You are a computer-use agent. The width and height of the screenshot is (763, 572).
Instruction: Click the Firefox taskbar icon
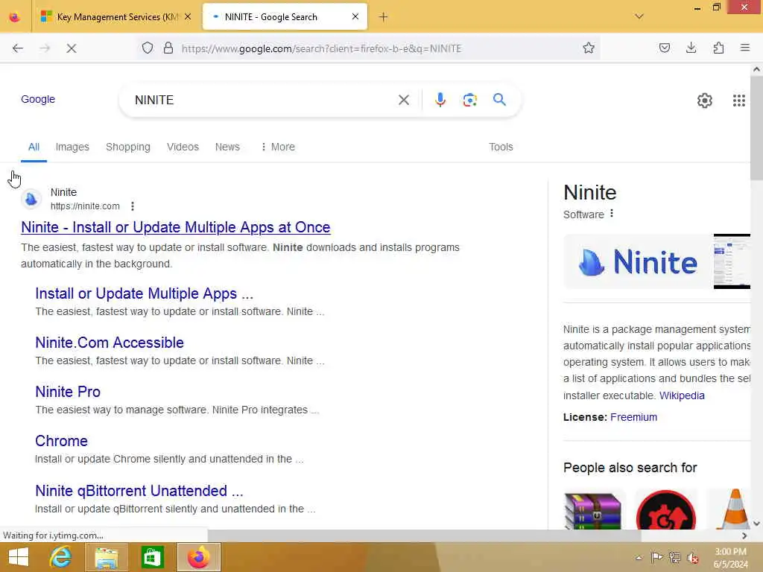tap(198, 557)
